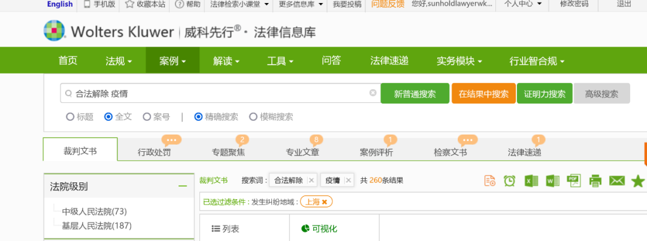Print the search results
Image resolution: width=647 pixels, height=241 pixels.
pyautogui.click(x=595, y=181)
